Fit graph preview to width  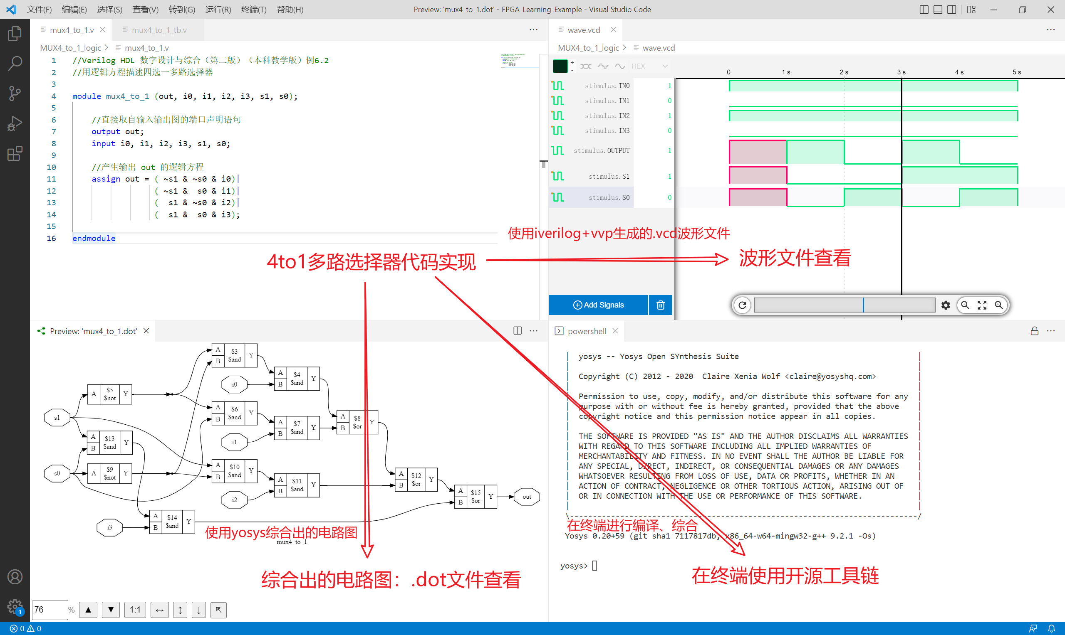[159, 610]
